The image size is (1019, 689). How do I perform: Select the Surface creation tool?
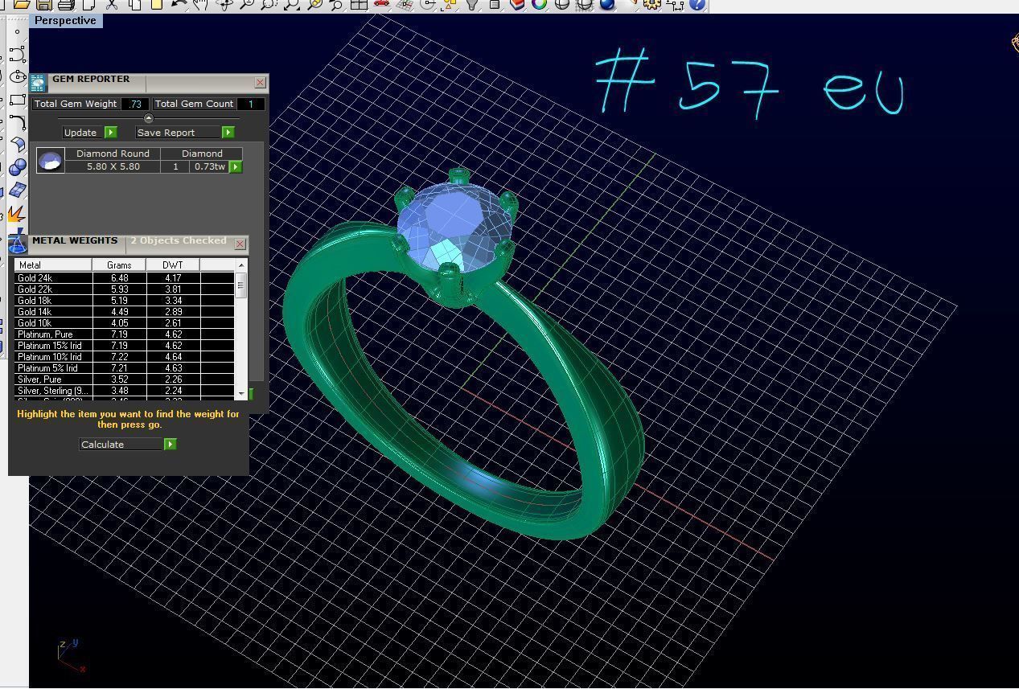pos(17,145)
